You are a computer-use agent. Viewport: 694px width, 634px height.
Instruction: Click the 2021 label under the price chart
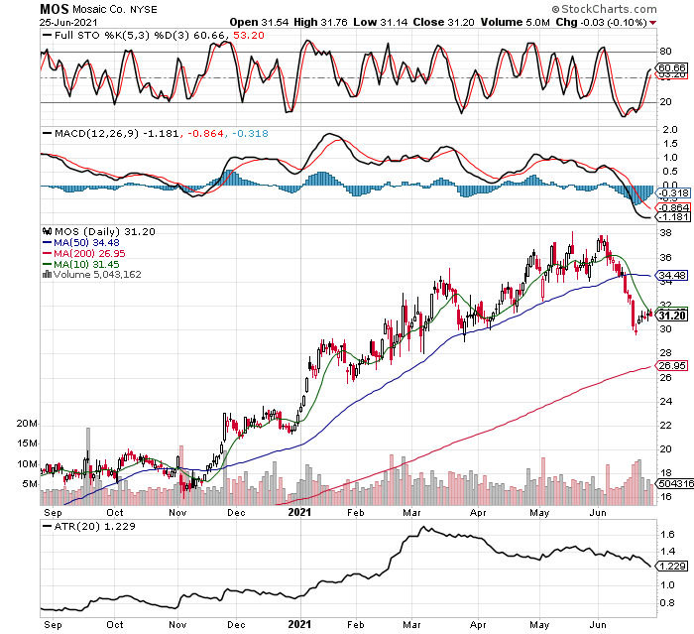pos(299,513)
